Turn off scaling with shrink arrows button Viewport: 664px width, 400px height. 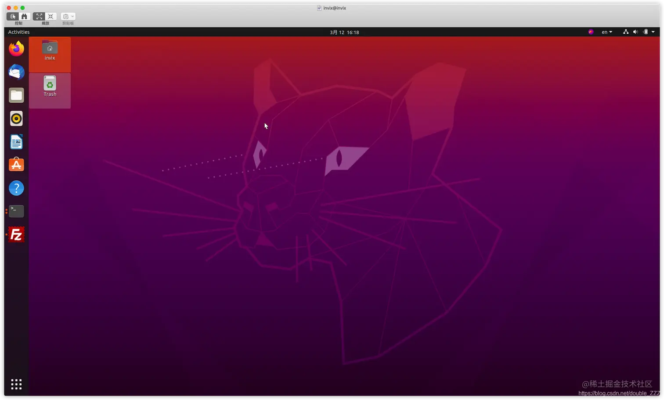click(x=51, y=16)
